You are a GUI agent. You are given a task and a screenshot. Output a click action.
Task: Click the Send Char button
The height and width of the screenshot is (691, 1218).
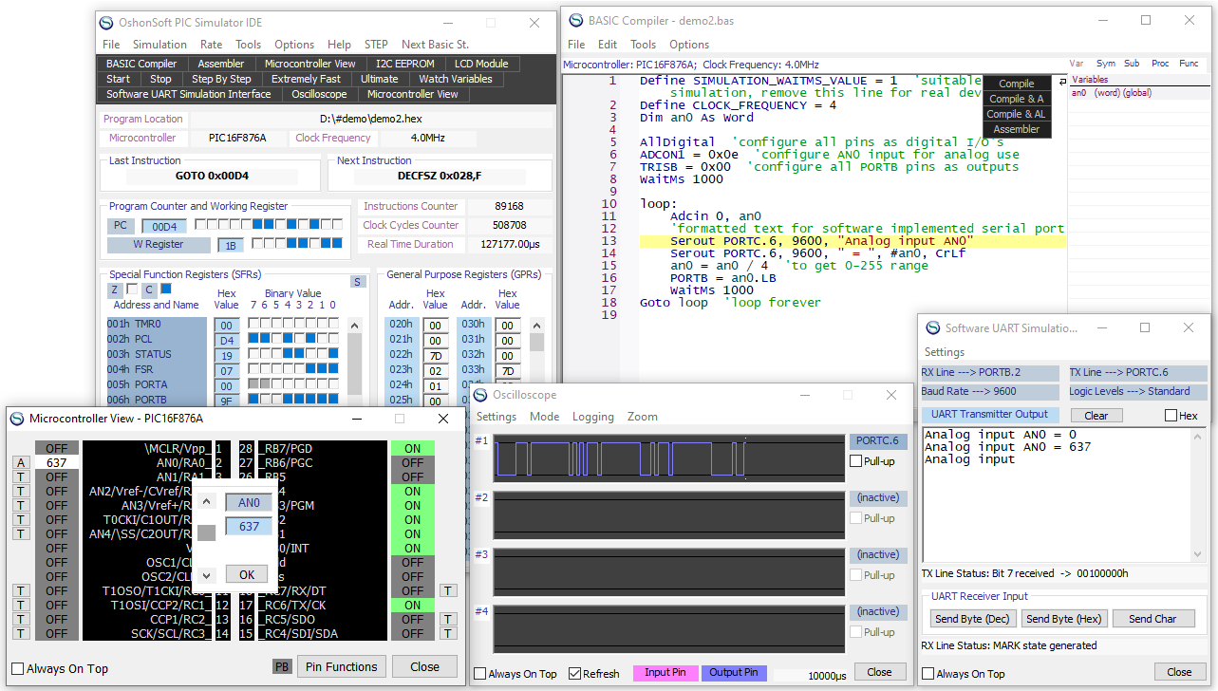click(x=1152, y=619)
